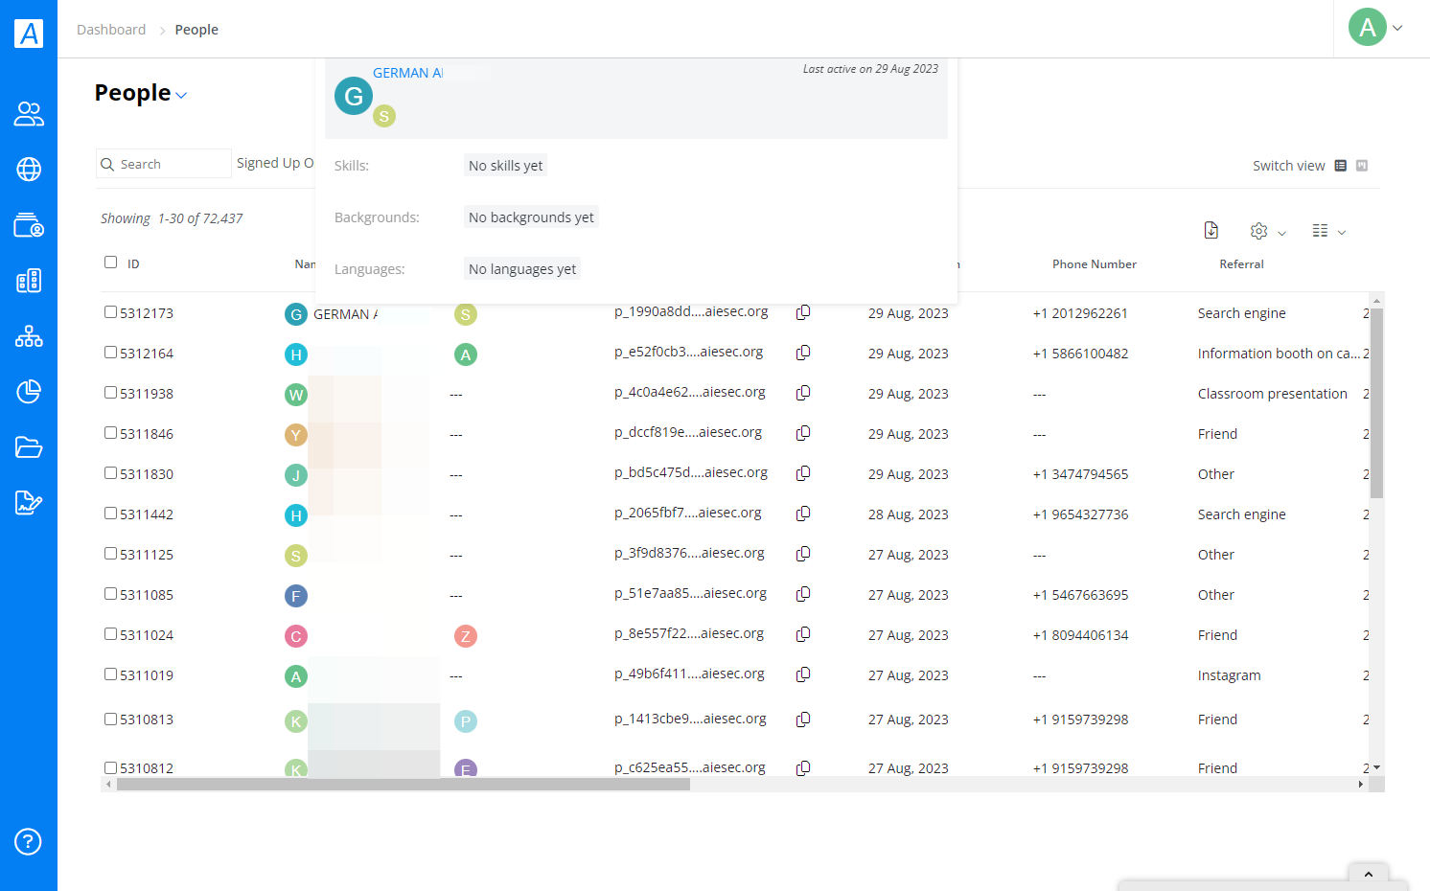Select the checkbox for ID 5311019
Image resolution: width=1430 pixels, height=891 pixels.
tap(110, 674)
